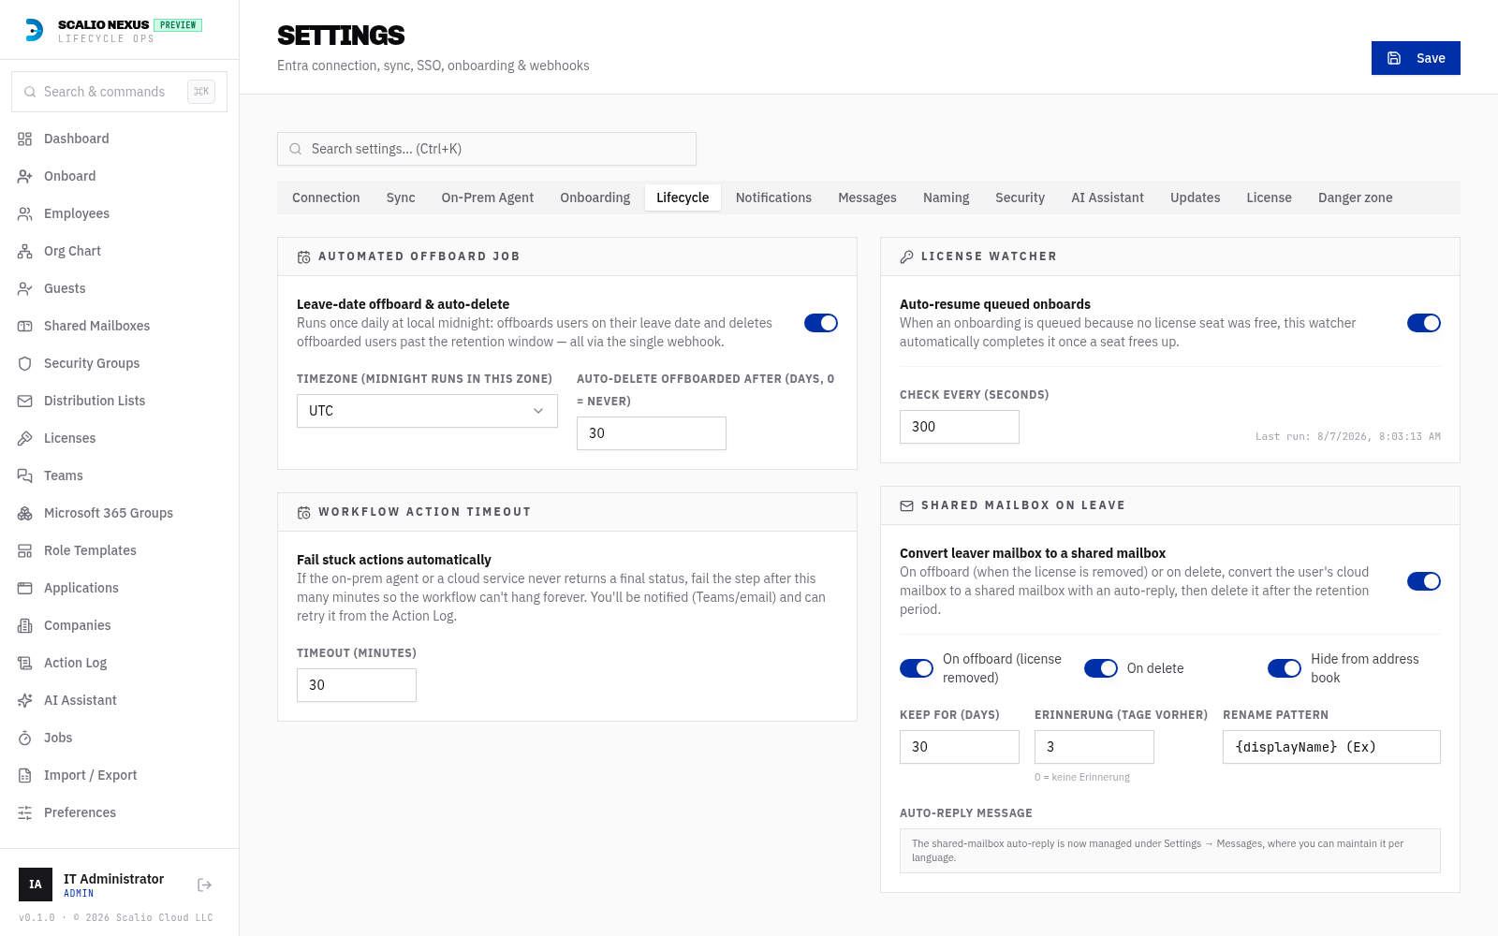This screenshot has height=936, width=1498.
Task: Click the Companies building icon
Action: click(x=25, y=625)
